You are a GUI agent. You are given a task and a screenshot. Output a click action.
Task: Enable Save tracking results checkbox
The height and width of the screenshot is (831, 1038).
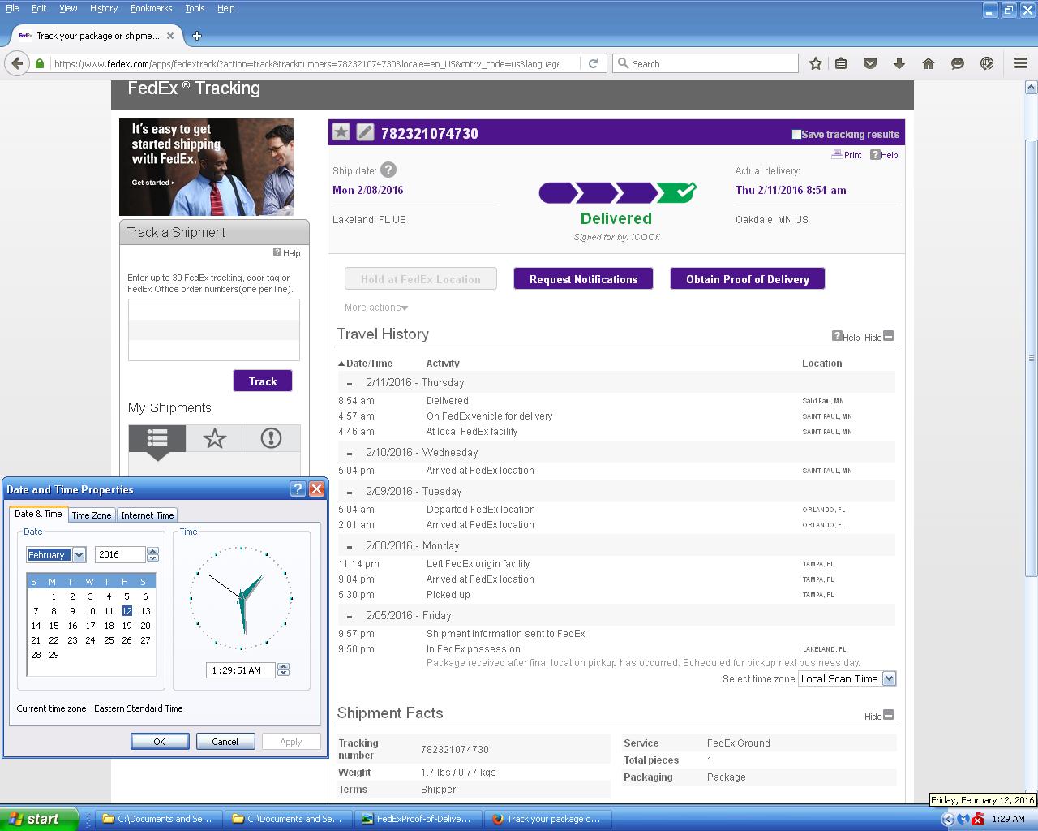(796, 135)
